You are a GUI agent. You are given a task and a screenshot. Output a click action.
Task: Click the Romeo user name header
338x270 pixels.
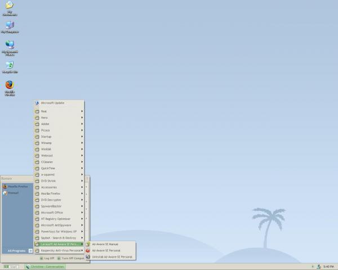[7, 178]
